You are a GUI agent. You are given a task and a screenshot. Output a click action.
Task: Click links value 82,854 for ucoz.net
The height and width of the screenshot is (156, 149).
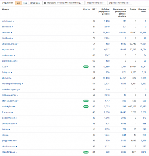click(123, 33)
